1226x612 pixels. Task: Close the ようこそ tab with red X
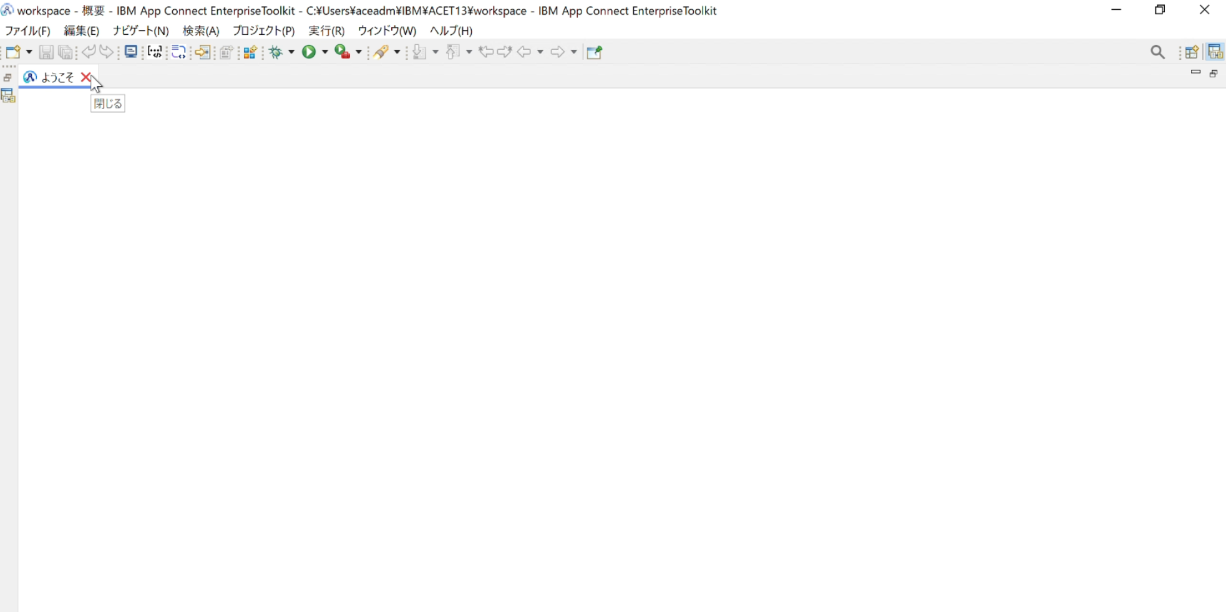86,77
